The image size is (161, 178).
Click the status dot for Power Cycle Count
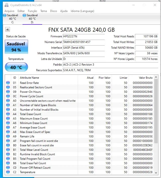tap(8, 96)
